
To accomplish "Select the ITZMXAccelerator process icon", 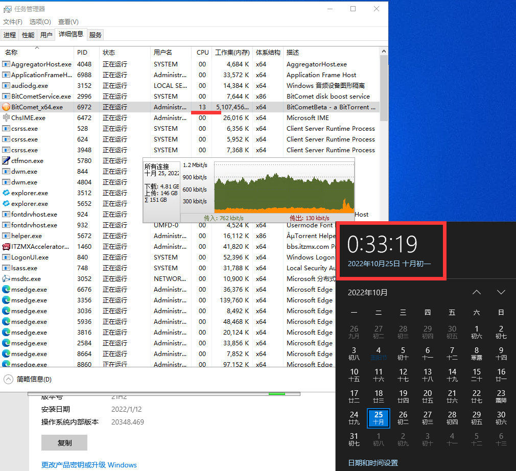I will 6,247.
